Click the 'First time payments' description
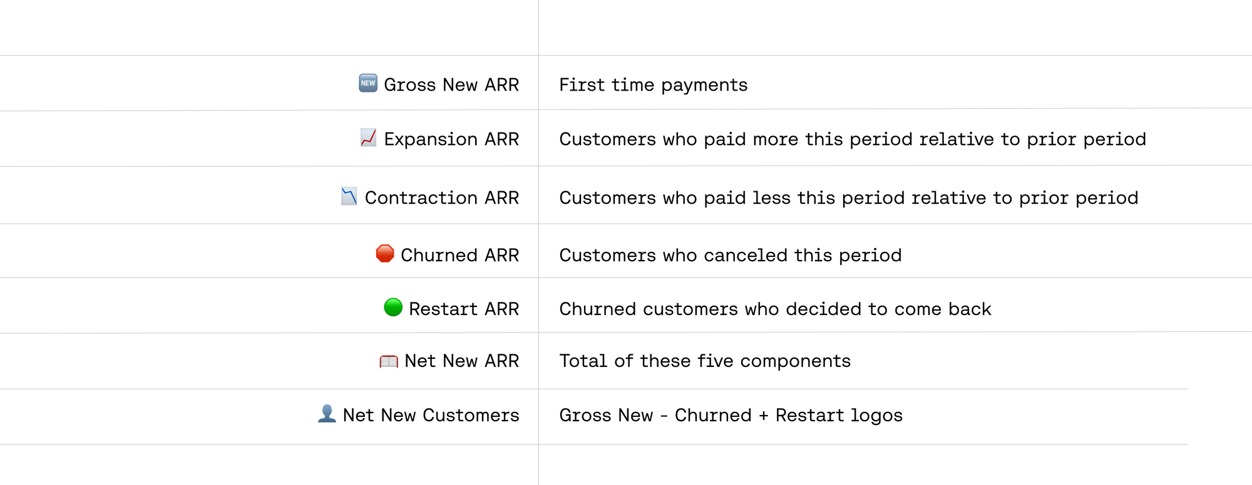The width and height of the screenshot is (1252, 485). [x=654, y=85]
